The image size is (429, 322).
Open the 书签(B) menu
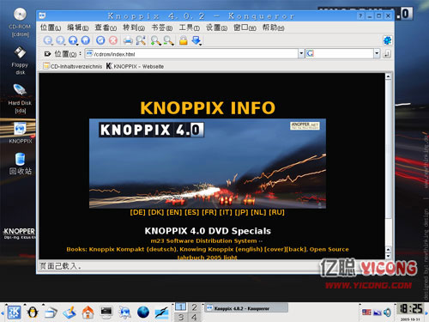click(x=162, y=27)
